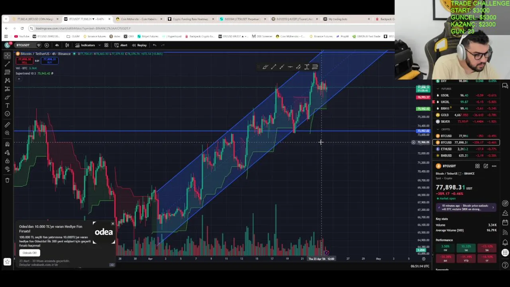Screen dimensions: 510x287
Task: Select SILVER row in the watchlist
Action: [467, 122]
